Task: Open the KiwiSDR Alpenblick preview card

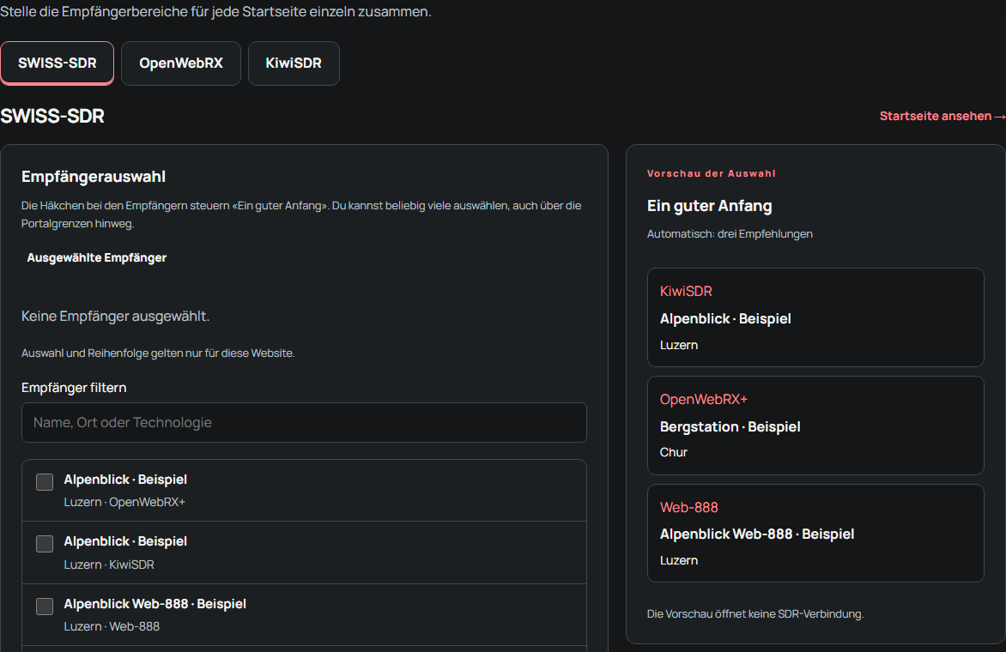Action: [x=815, y=317]
